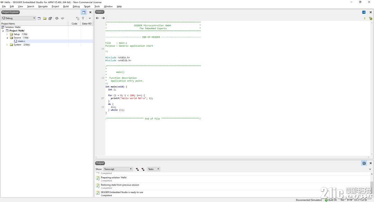Close the main.c editor pane
This screenshot has width=374, height=202.
tap(371, 12)
